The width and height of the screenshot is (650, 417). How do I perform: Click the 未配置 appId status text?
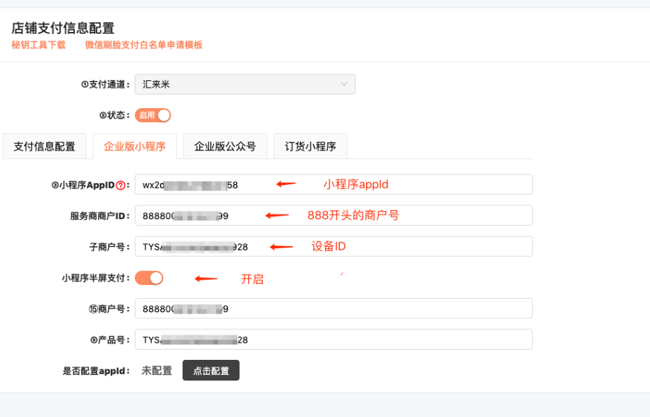157,371
